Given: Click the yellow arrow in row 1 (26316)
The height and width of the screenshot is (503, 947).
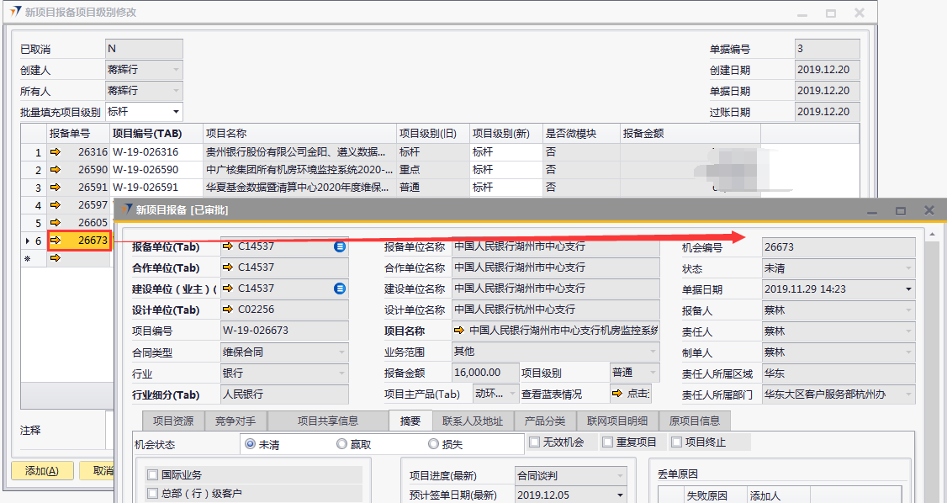Looking at the screenshot, I should (x=56, y=152).
